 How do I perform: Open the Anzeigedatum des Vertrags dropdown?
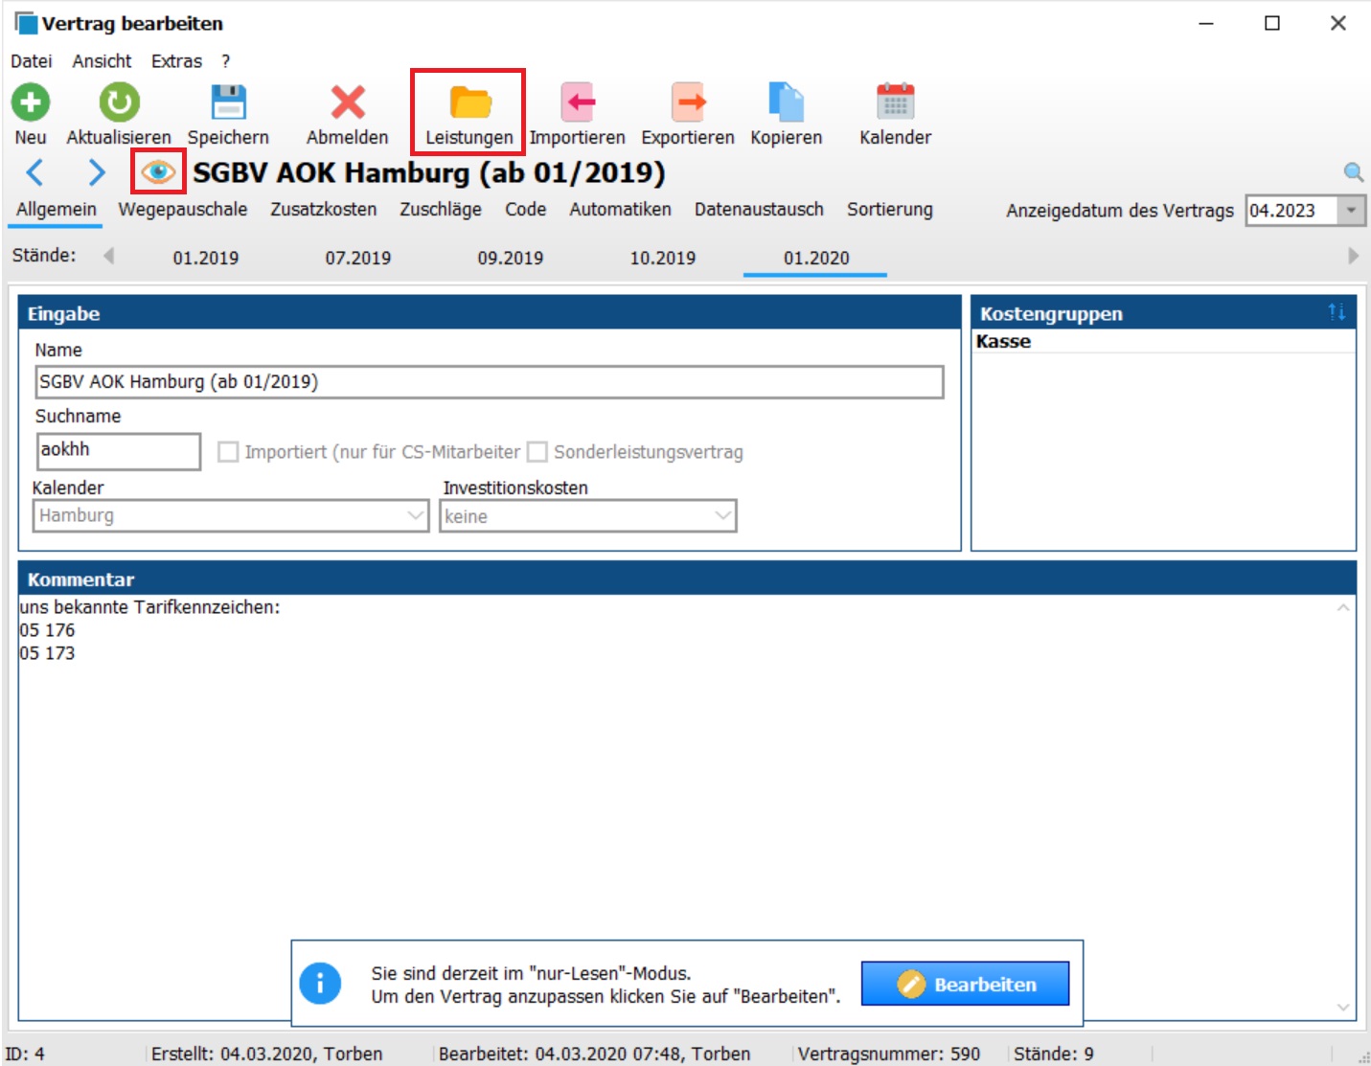pos(1351,211)
